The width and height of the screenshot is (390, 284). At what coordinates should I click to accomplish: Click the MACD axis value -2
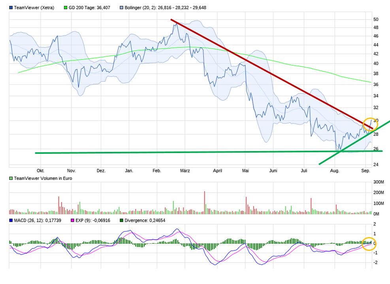[x=375, y=262]
